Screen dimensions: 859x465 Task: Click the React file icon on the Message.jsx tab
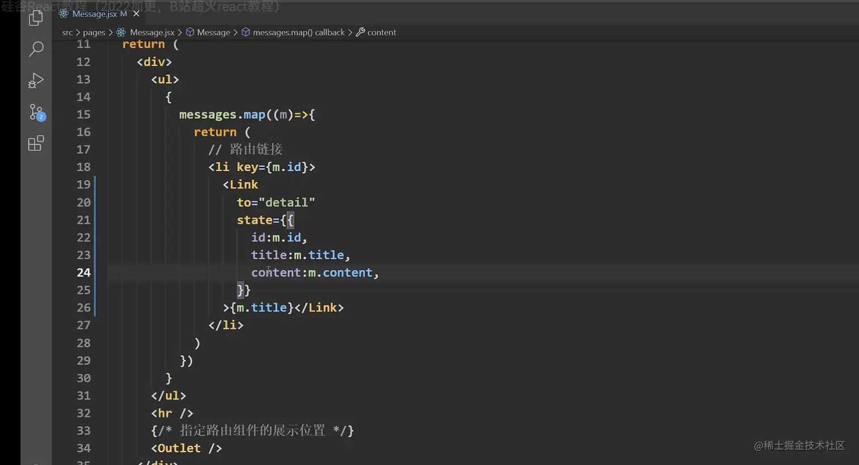pyautogui.click(x=64, y=14)
